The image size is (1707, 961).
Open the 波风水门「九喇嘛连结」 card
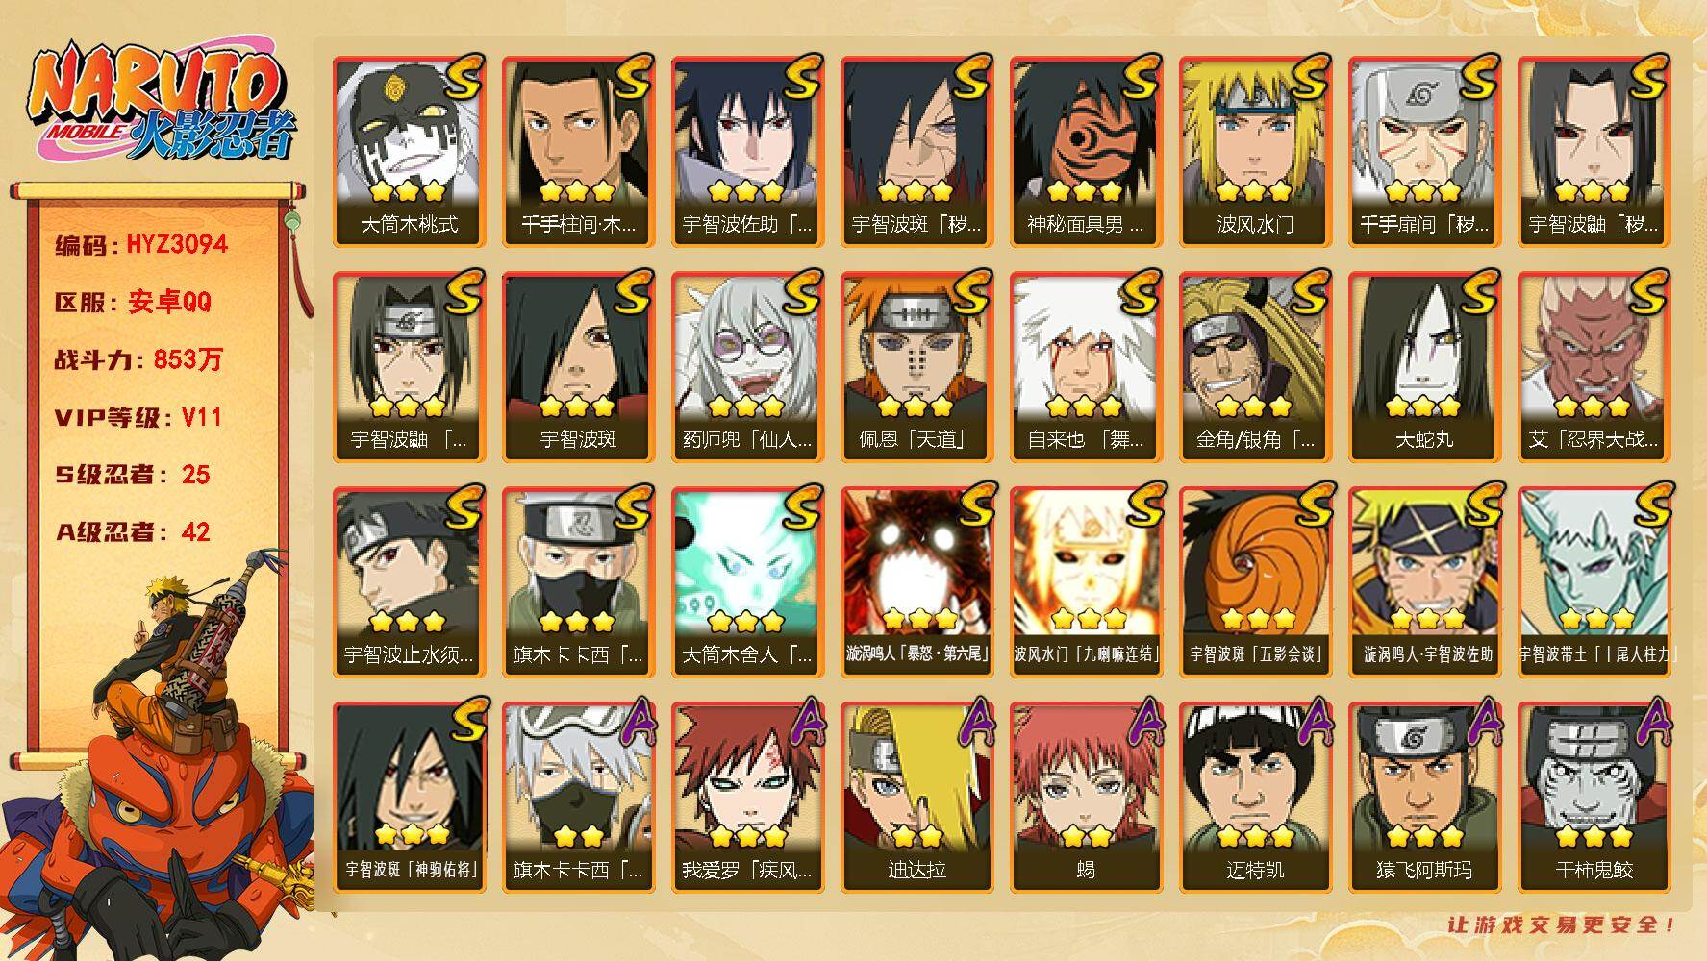[1086, 581]
